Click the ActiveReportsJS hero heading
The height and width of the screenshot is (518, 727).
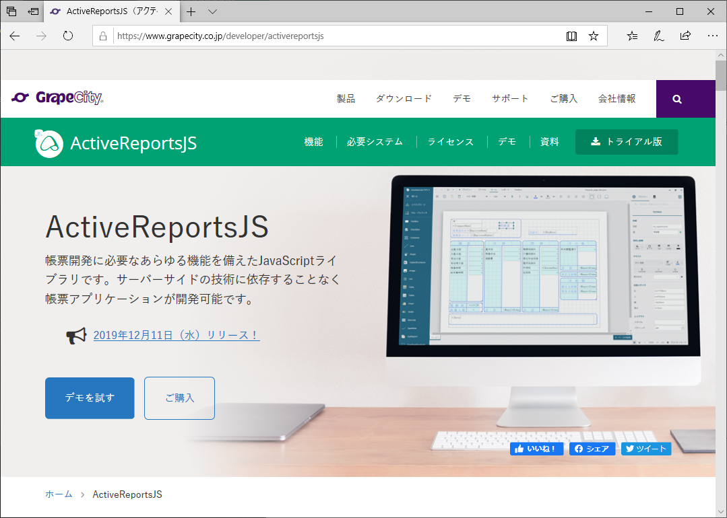coord(157,227)
